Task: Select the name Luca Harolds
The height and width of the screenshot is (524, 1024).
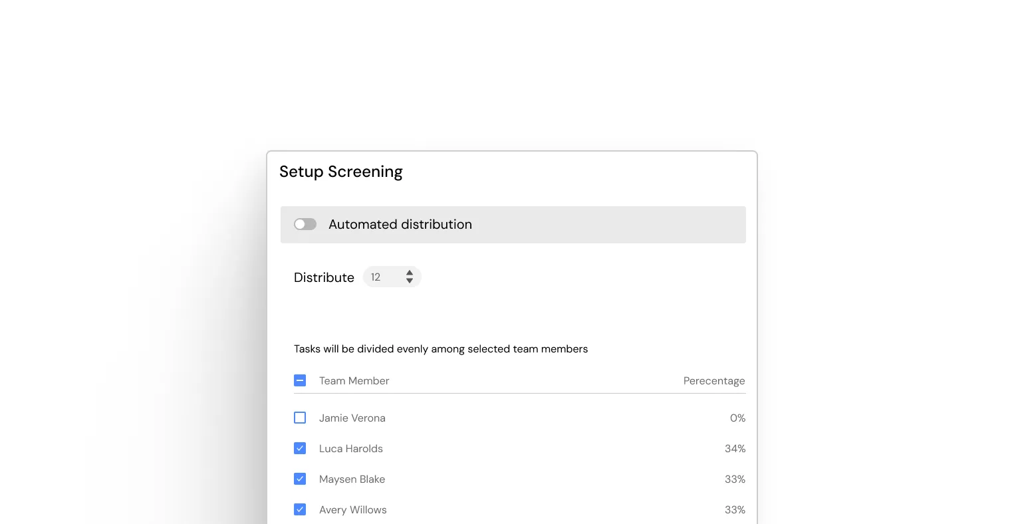Action: pyautogui.click(x=351, y=448)
